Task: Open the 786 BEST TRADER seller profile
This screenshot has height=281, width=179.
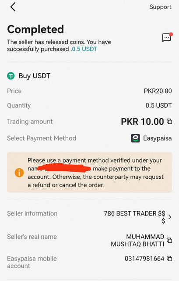Action: (x=134, y=217)
